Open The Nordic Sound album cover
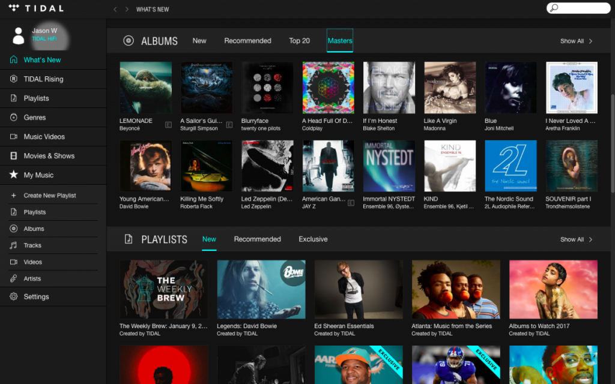The image size is (615, 384). coord(510,166)
